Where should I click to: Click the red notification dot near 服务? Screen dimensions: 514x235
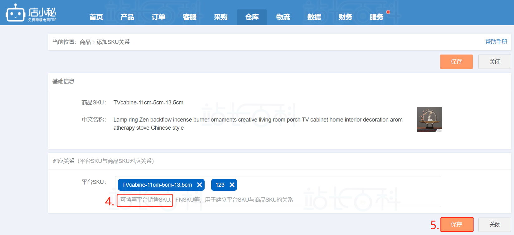(388, 12)
